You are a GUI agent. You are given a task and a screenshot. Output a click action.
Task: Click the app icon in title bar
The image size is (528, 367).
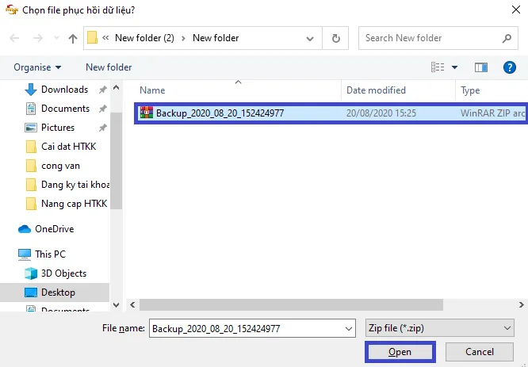click(11, 10)
